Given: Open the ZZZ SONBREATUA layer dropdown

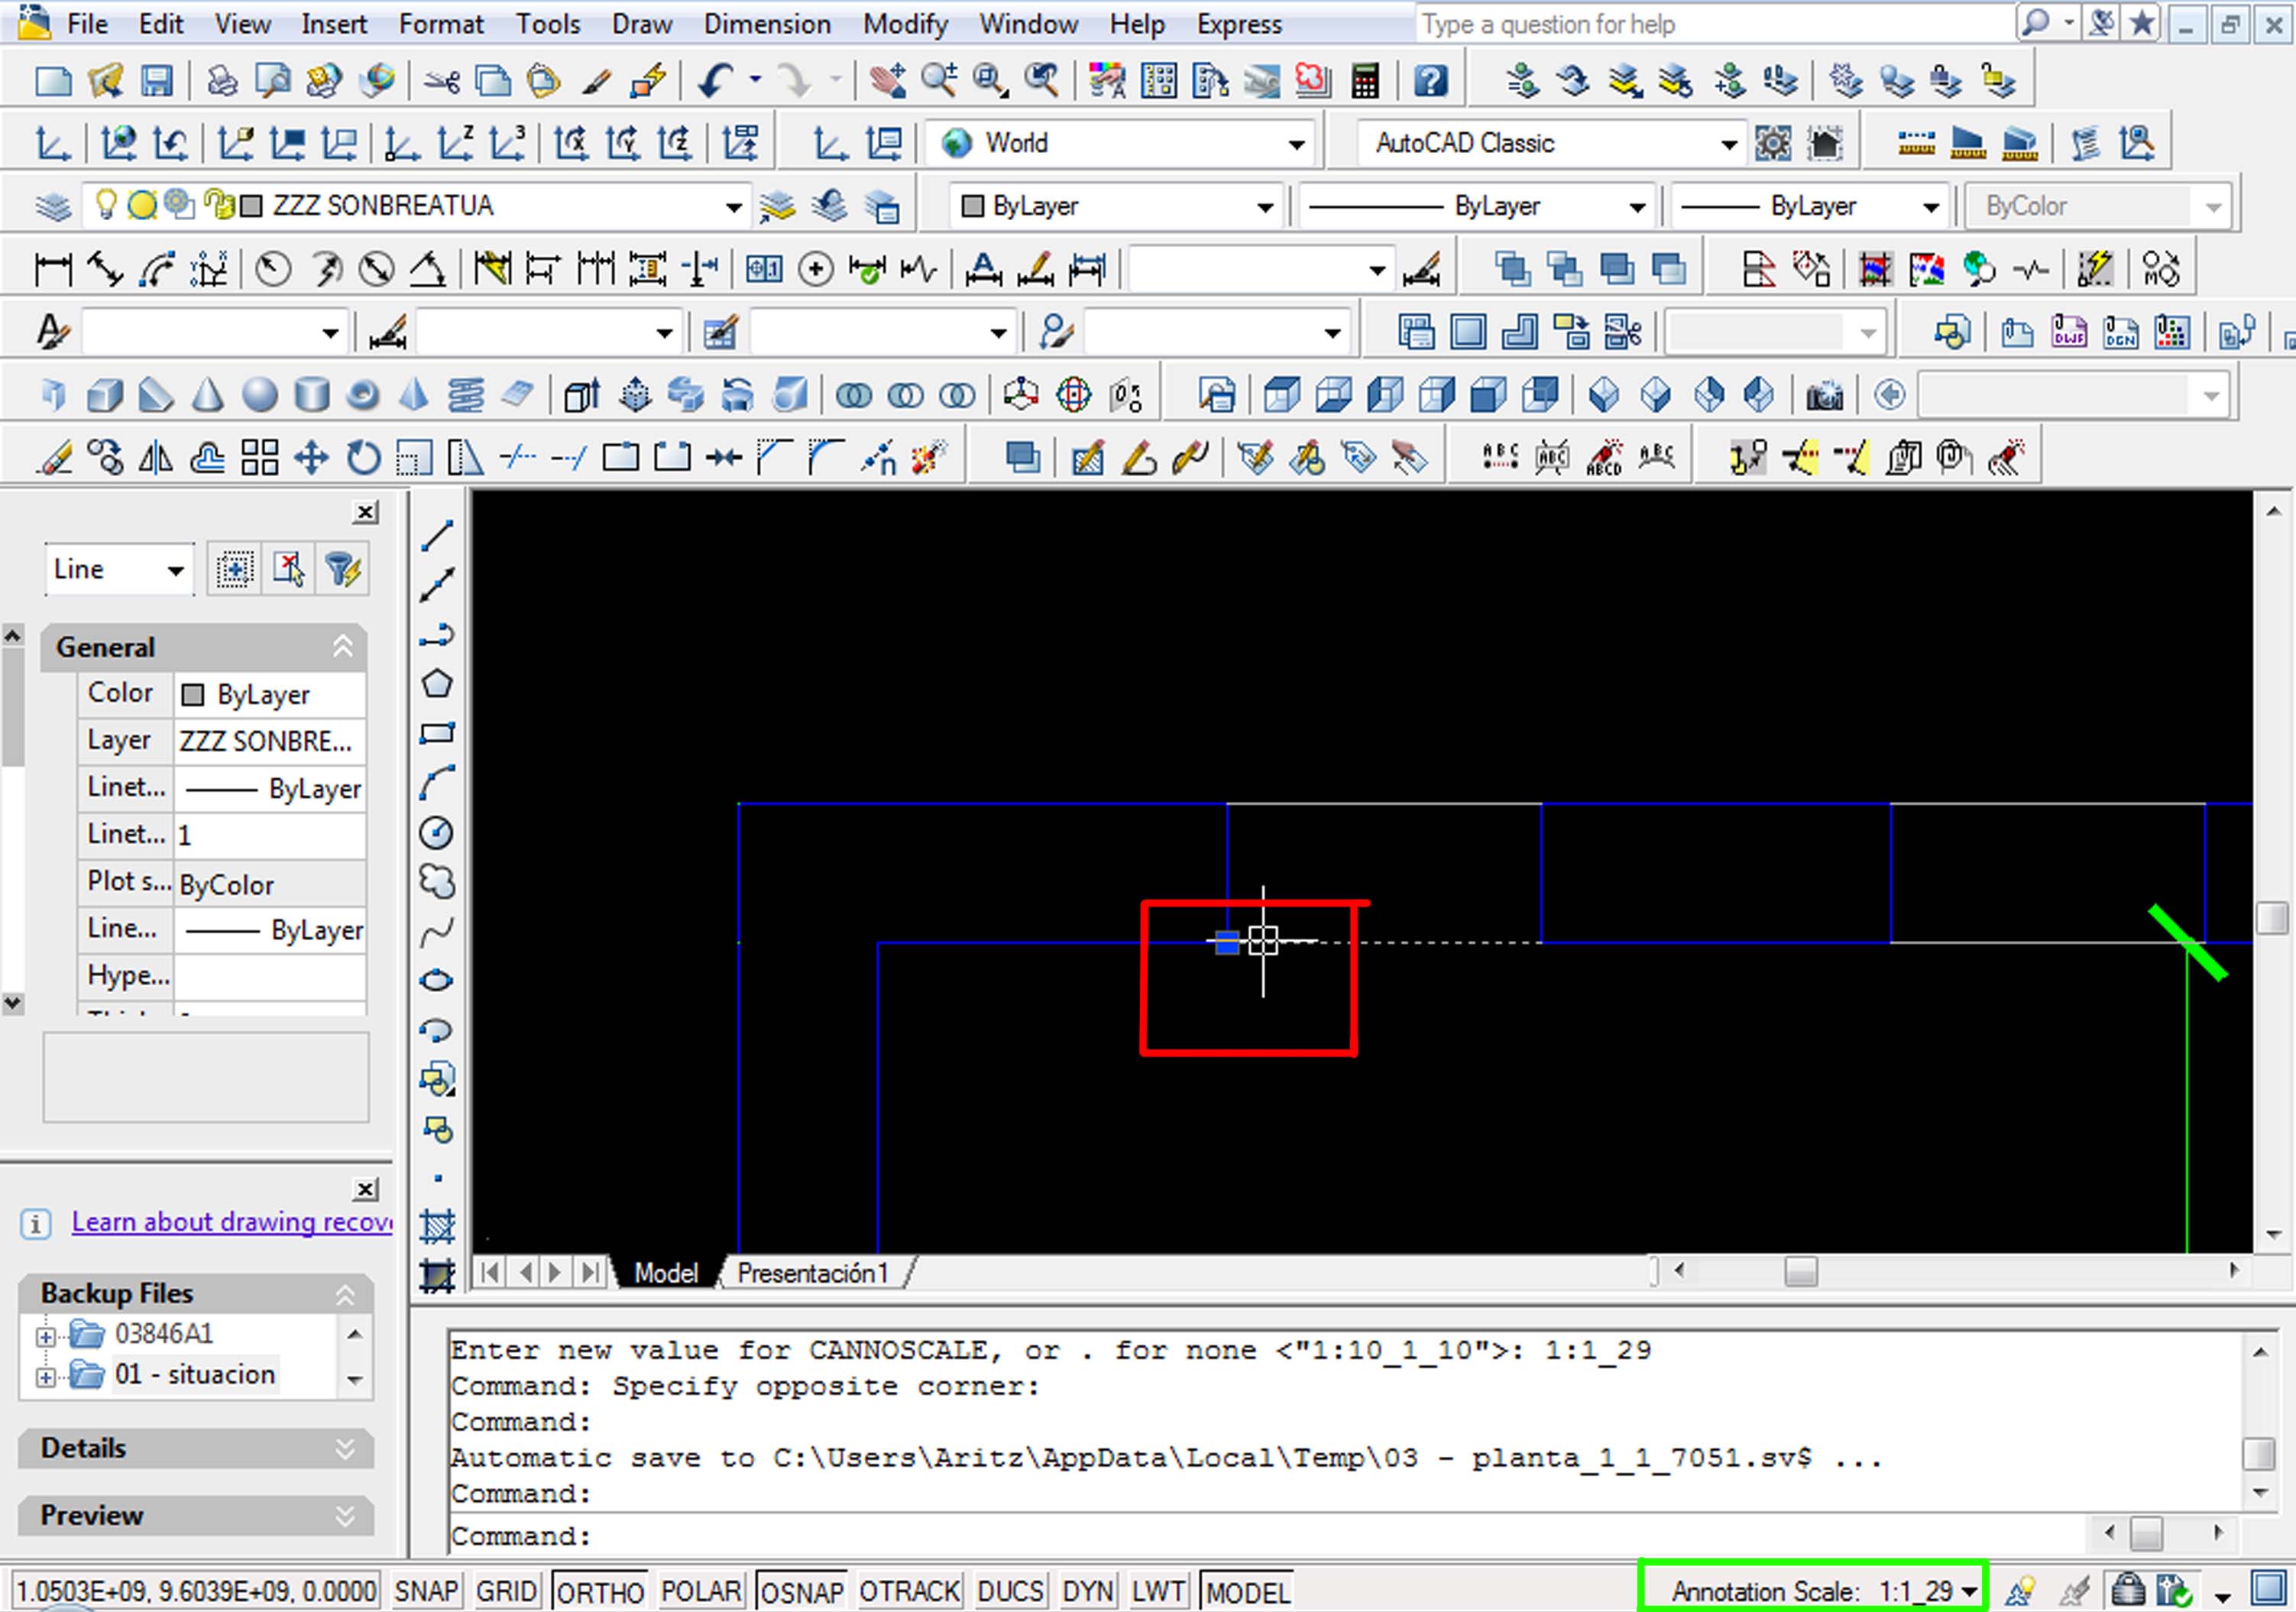Looking at the screenshot, I should (x=733, y=207).
